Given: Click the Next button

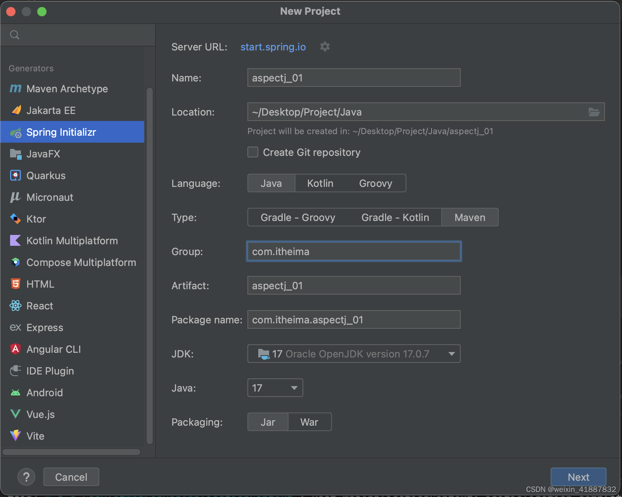Looking at the screenshot, I should pyautogui.click(x=578, y=477).
